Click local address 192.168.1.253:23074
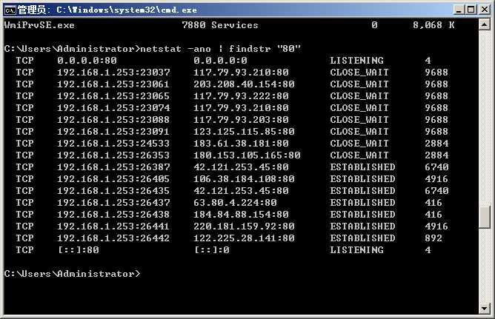Viewport: 495px width, 319px height. tap(113, 108)
